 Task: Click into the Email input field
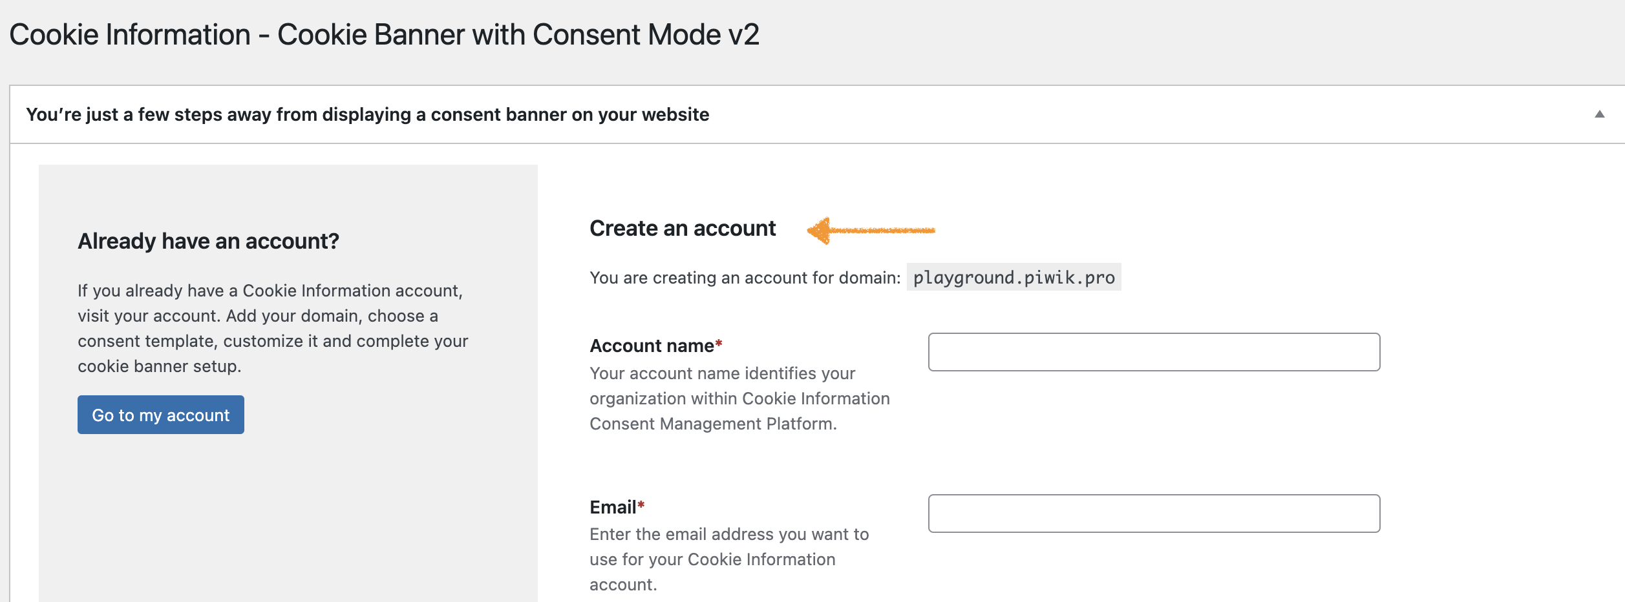[x=1154, y=514]
